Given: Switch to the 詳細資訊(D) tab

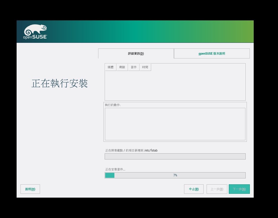Looking at the screenshot, I should point(136,53).
